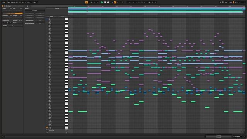Click Set next to clip End
This screenshot has width=247, height=139.
(x=21, y=8)
